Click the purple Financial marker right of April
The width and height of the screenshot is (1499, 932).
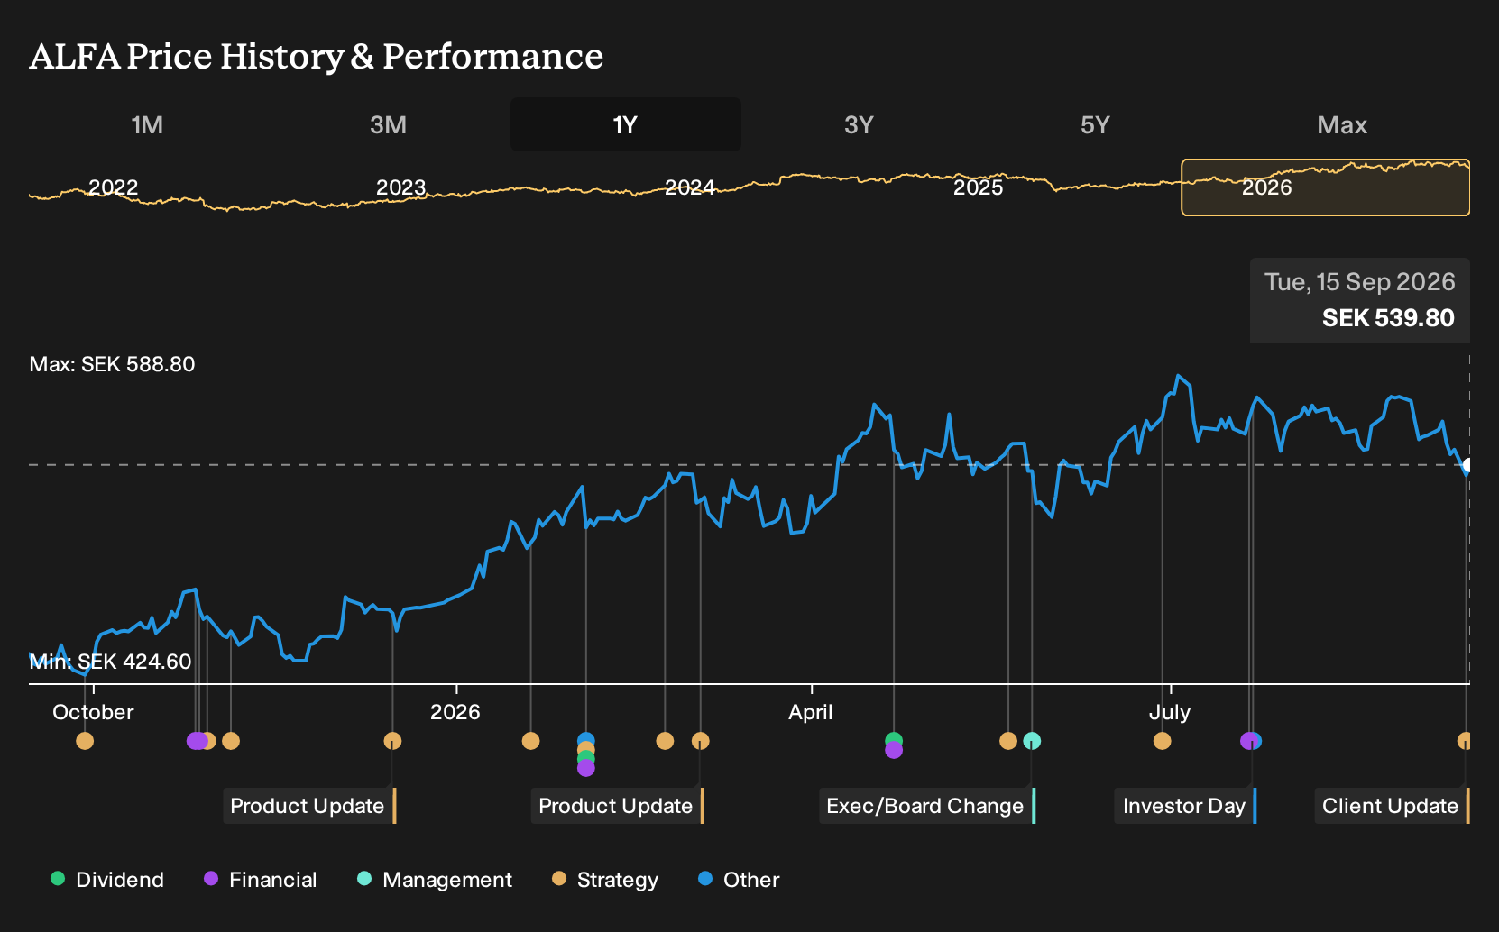point(894,750)
